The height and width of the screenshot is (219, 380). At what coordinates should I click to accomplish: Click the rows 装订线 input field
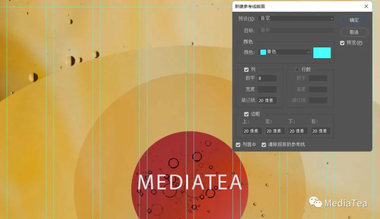coord(318,100)
